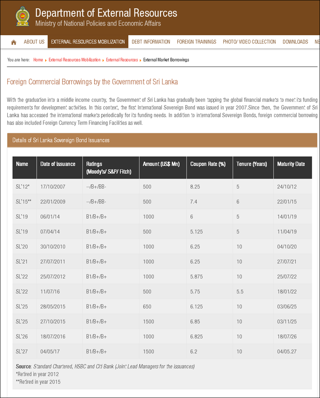Click the Details of Sri Lanka Sovereign Bond Issuances header
The height and width of the screenshot is (398, 320).
(61, 140)
